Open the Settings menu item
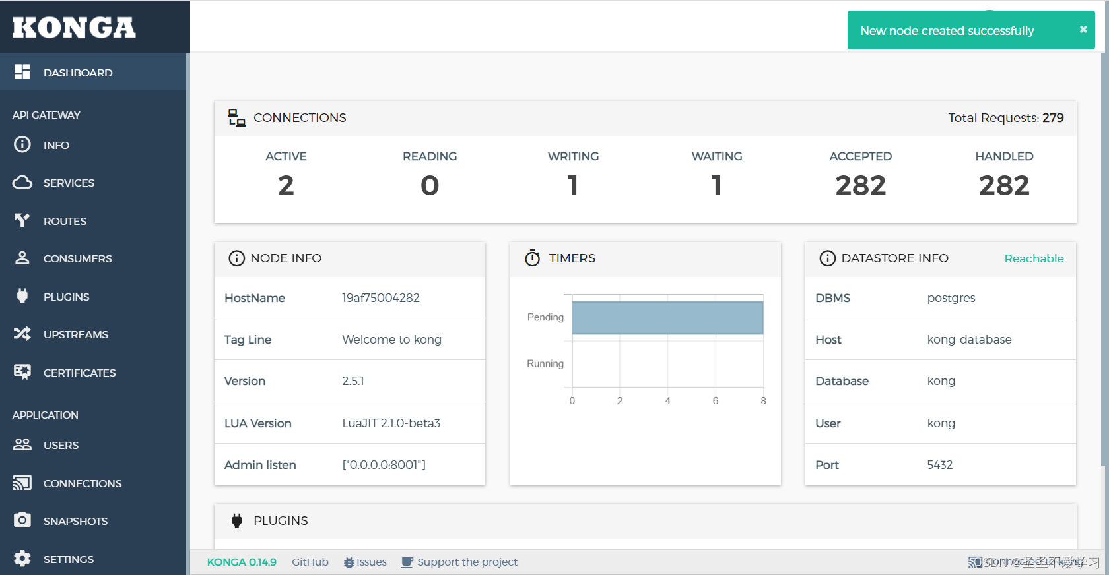 pyautogui.click(x=93, y=559)
